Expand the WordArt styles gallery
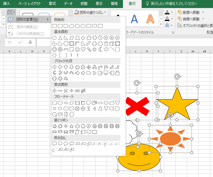 click(x=161, y=24)
